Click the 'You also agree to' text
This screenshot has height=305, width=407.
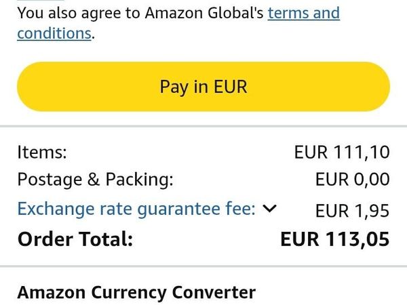point(74,13)
